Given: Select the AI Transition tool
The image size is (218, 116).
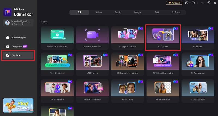Looking at the screenshot, I should [57, 91].
